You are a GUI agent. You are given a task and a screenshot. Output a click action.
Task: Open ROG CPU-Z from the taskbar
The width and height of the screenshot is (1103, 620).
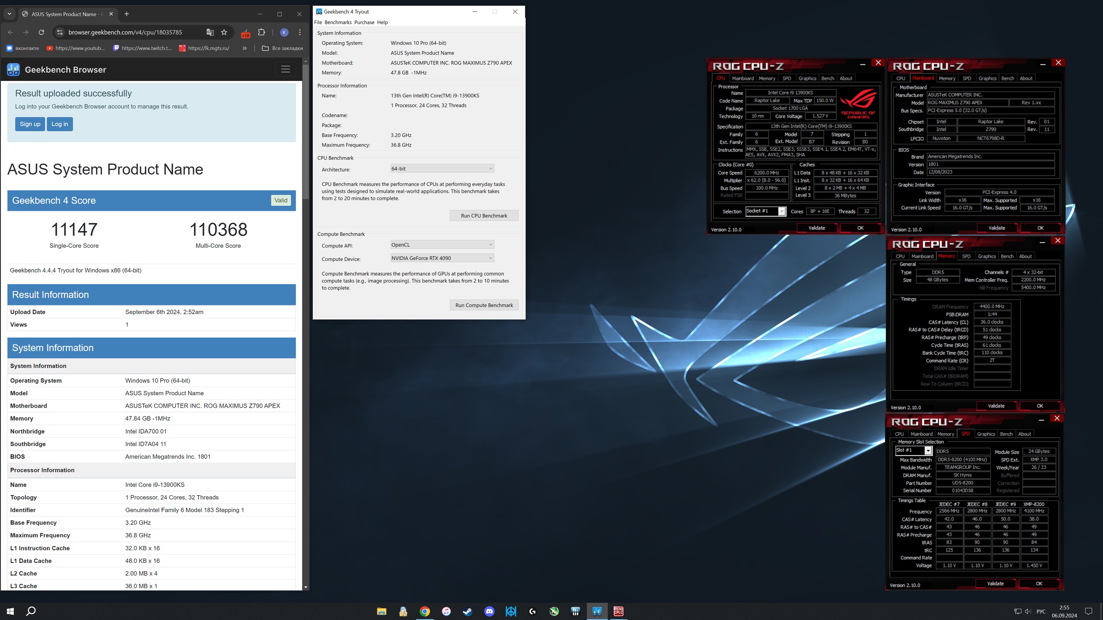(619, 611)
